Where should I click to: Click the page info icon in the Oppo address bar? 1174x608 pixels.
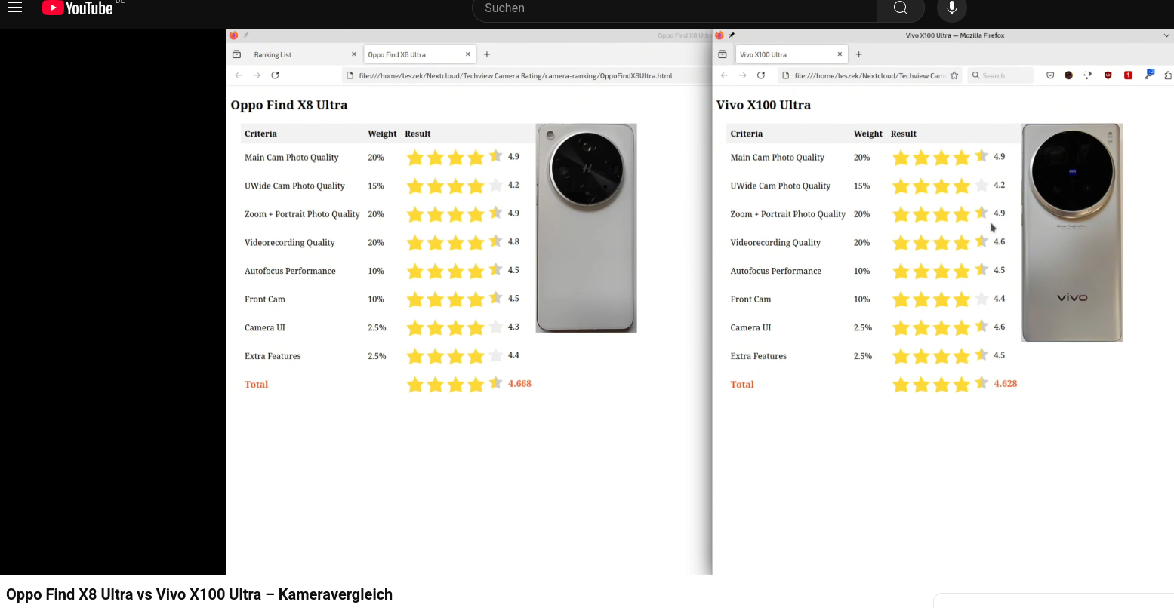(x=350, y=75)
